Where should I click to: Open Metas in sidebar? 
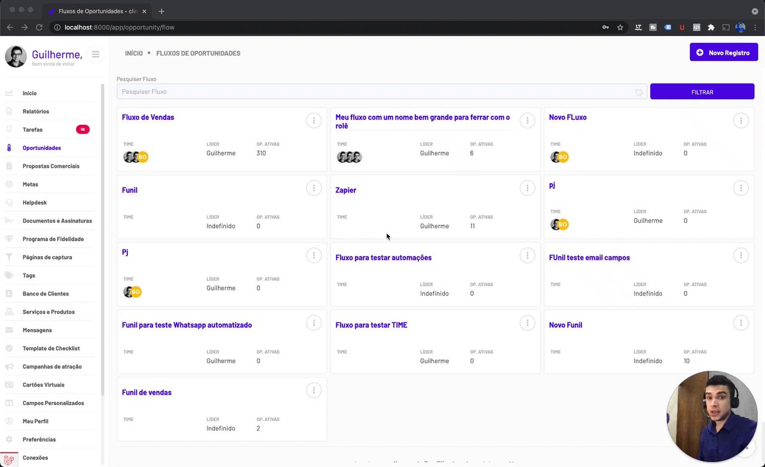click(30, 185)
